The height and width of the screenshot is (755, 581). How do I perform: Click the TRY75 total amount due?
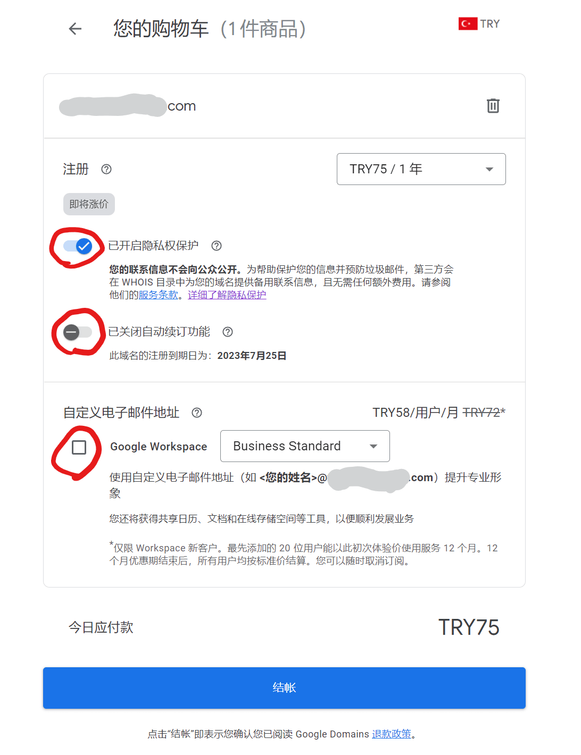(469, 627)
